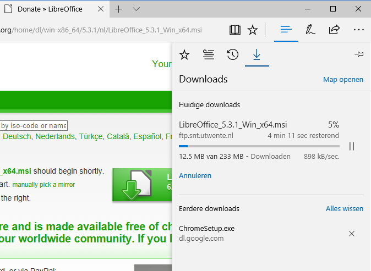Screen dimensions: 371x271
Task: Open the Web Note pen icon
Action: coord(310,30)
